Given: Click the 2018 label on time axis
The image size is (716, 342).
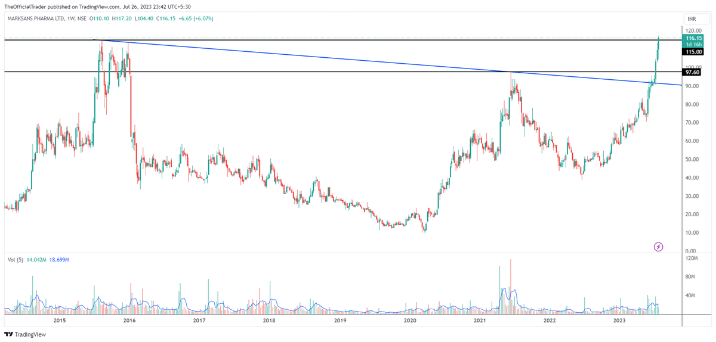Looking at the screenshot, I should coord(269,321).
